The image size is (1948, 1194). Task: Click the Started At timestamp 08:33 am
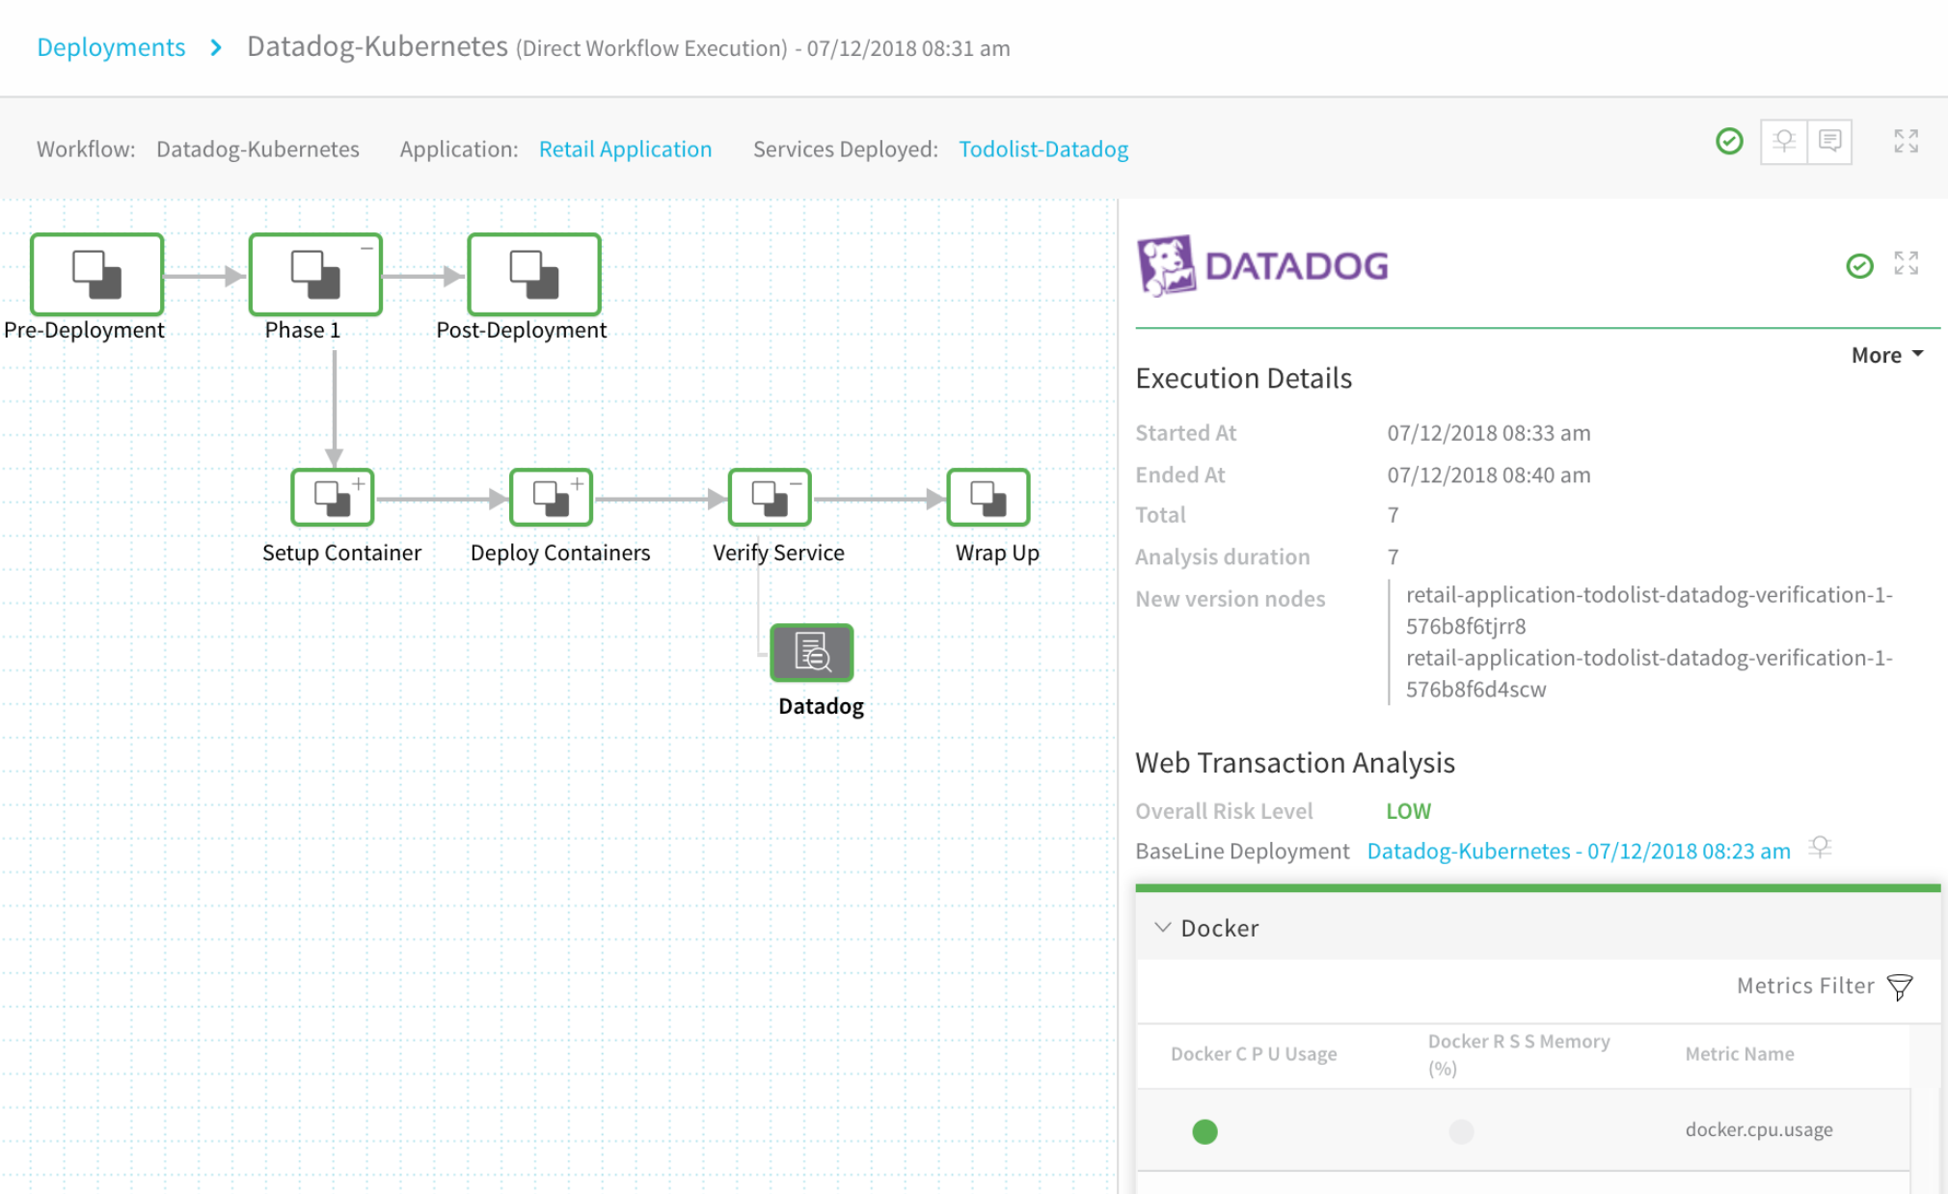pos(1489,433)
